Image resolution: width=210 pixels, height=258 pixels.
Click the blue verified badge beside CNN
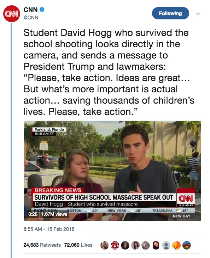click(x=42, y=10)
